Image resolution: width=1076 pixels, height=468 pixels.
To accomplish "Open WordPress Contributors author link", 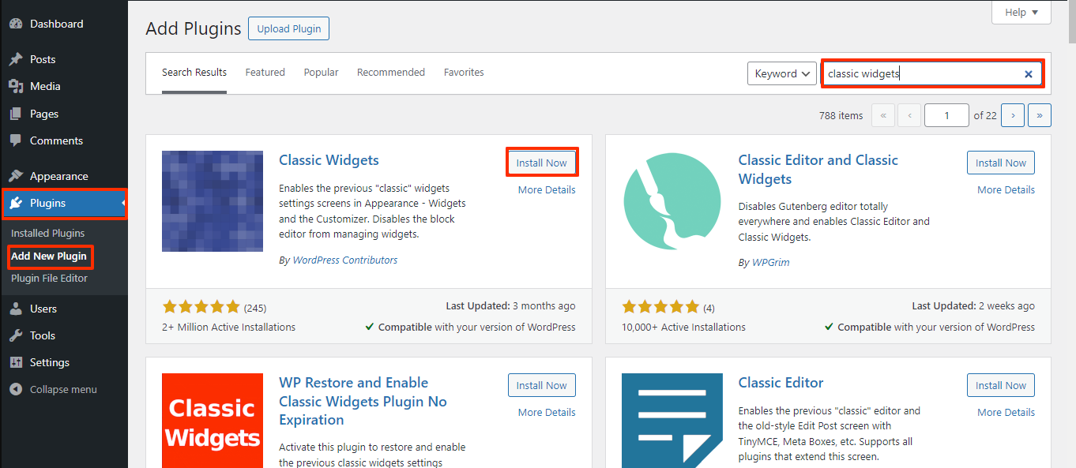I will pyautogui.click(x=344, y=260).
